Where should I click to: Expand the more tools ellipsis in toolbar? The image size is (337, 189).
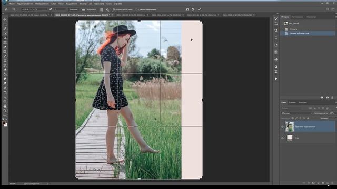[x=5, y=115]
